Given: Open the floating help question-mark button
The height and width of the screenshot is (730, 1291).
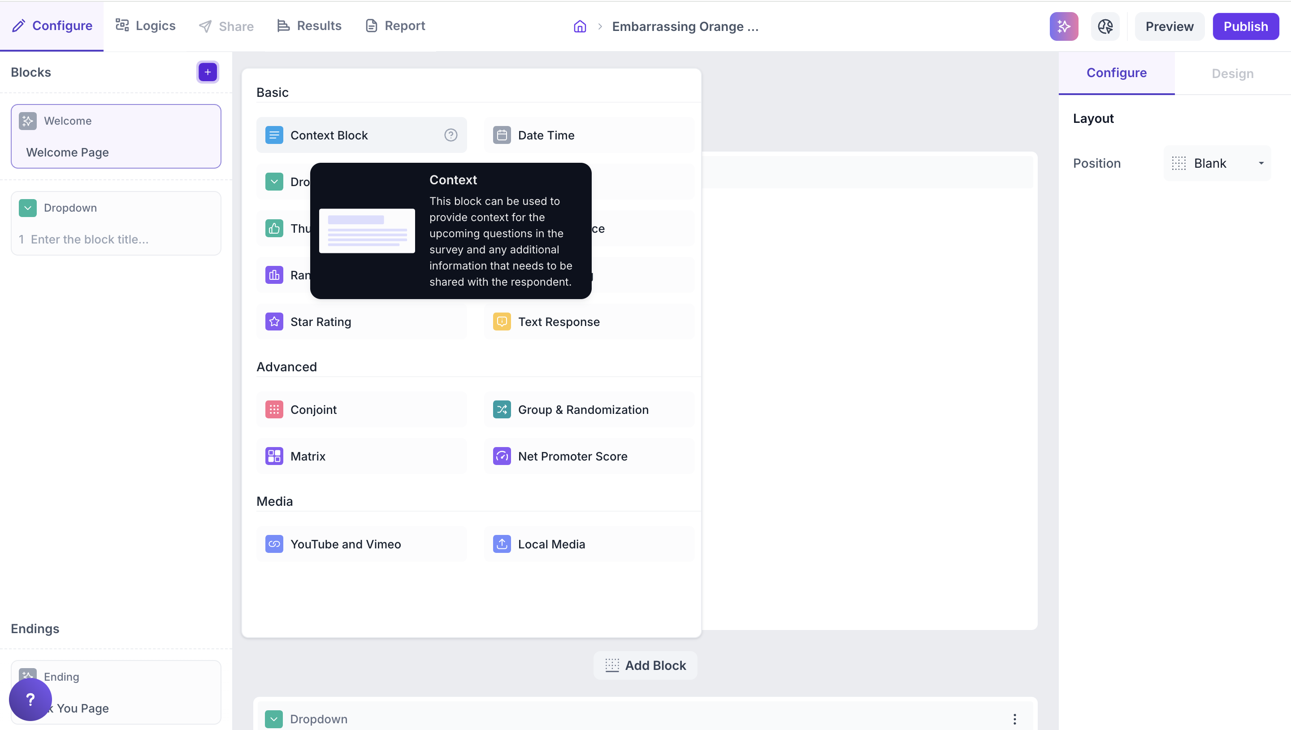Looking at the screenshot, I should click(30, 700).
